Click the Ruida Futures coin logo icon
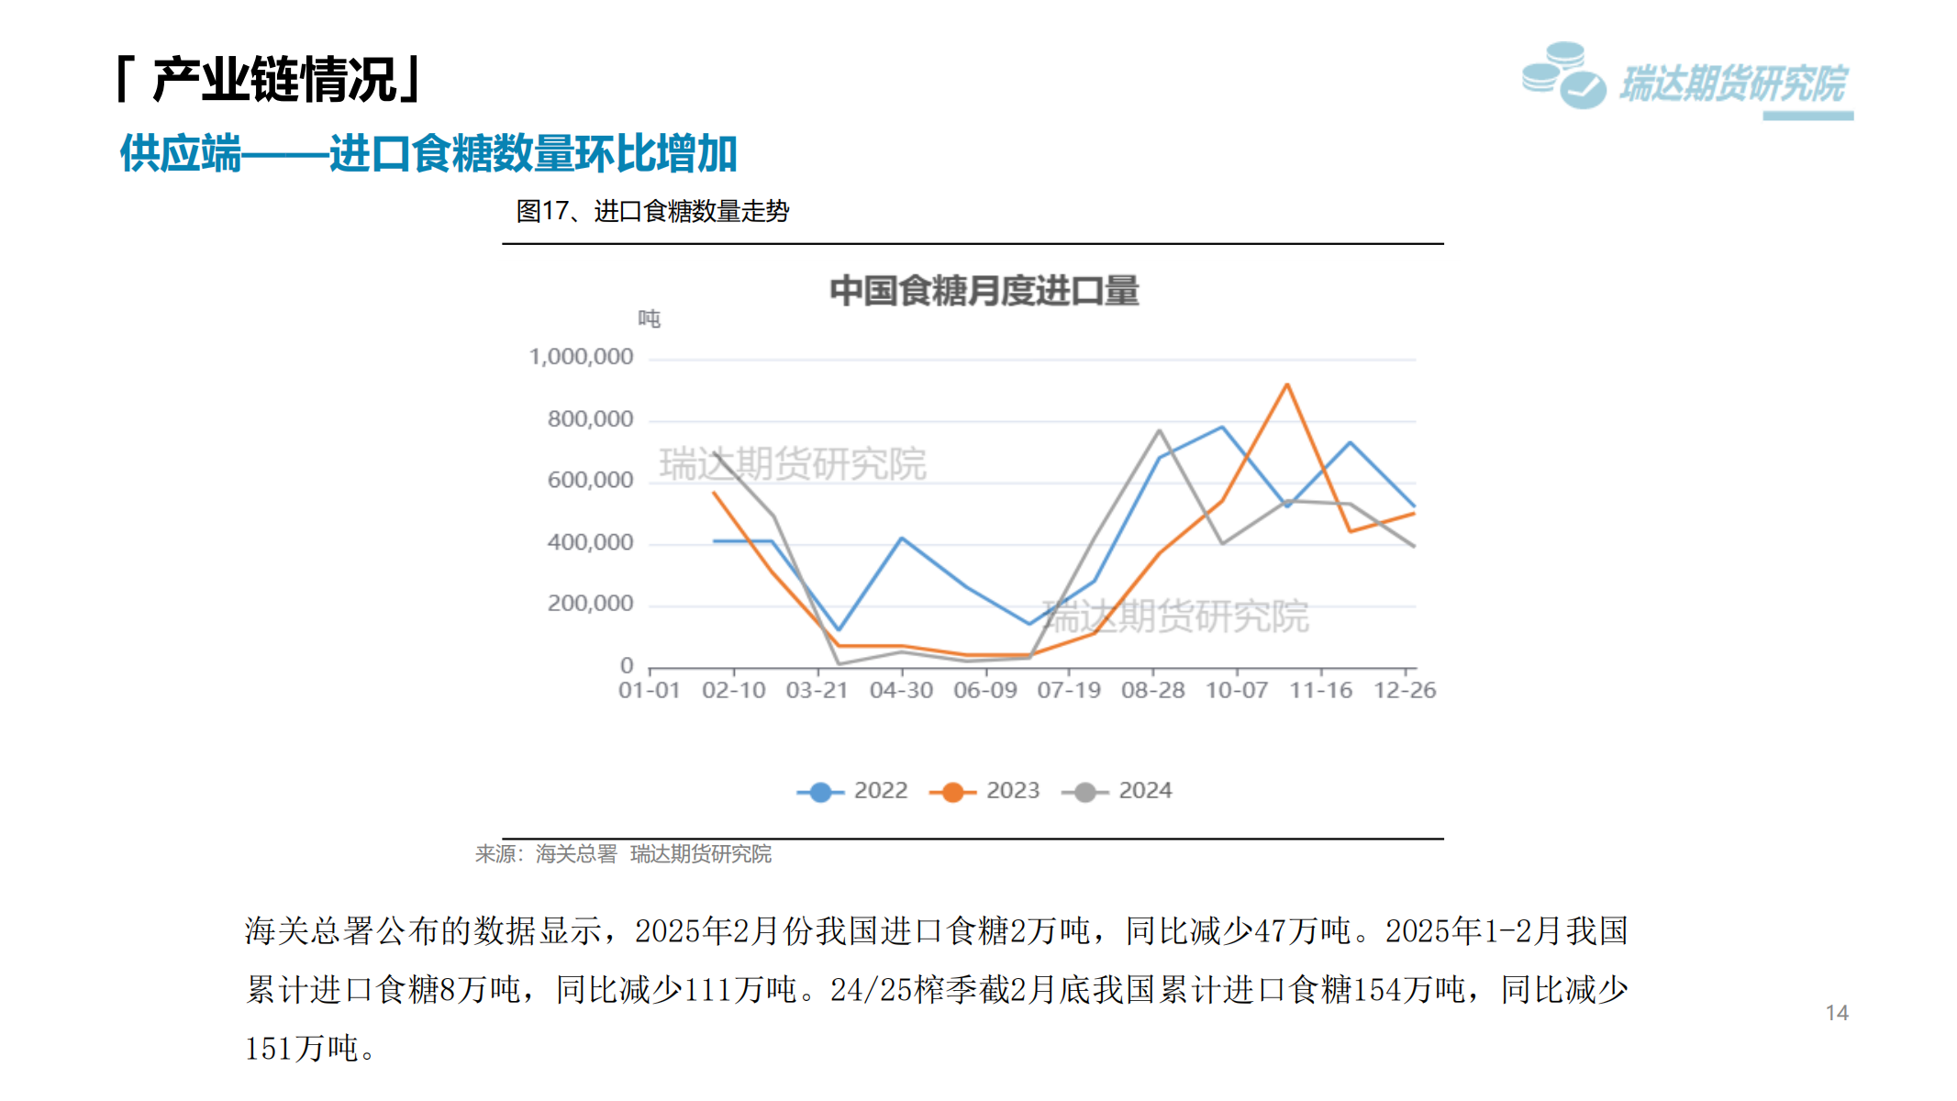The height and width of the screenshot is (1101, 1957). pos(1564,76)
